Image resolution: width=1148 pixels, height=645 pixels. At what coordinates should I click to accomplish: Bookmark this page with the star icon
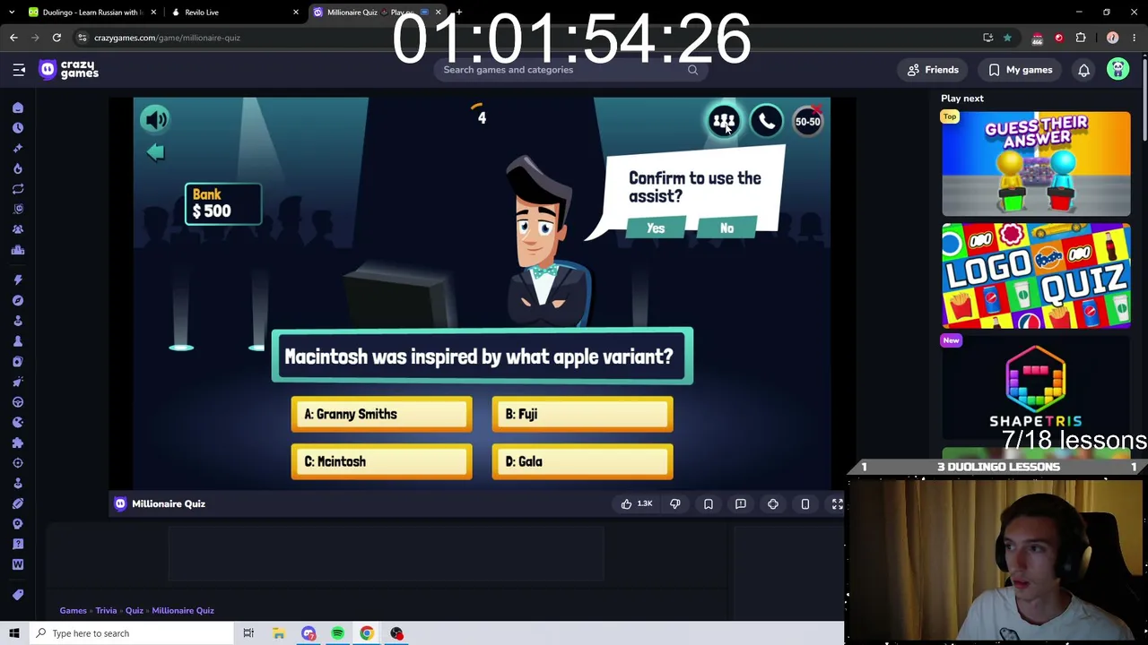[1007, 38]
